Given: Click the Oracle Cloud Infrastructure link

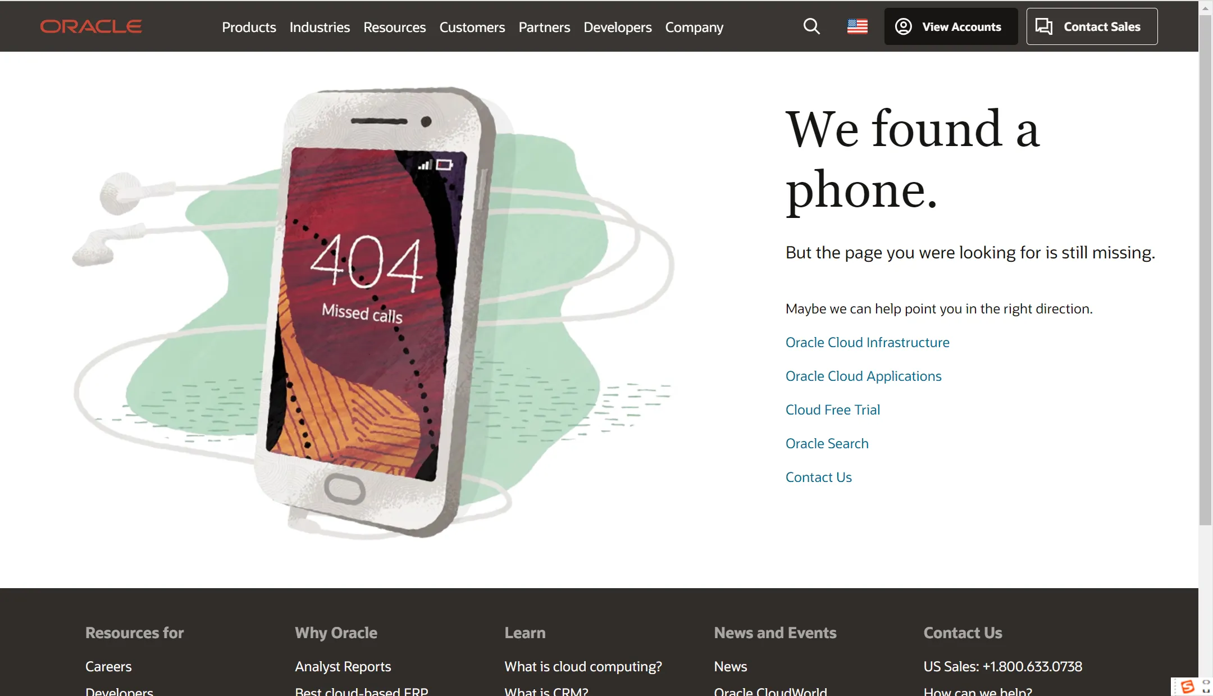Looking at the screenshot, I should coord(867,342).
